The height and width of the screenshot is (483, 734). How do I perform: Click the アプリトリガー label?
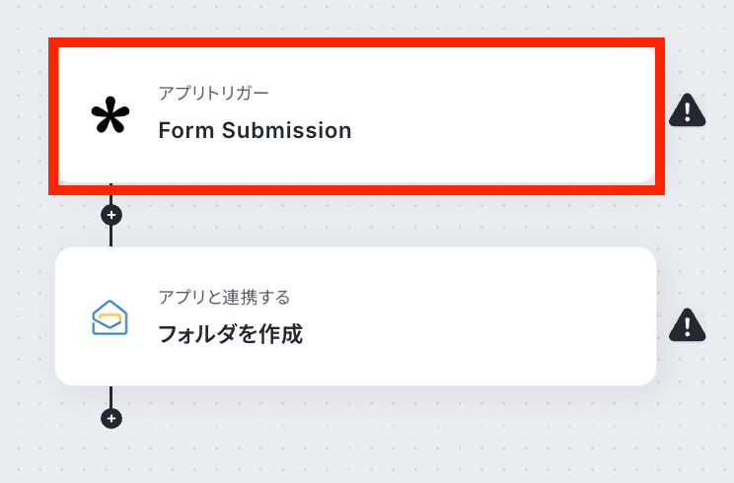(213, 94)
